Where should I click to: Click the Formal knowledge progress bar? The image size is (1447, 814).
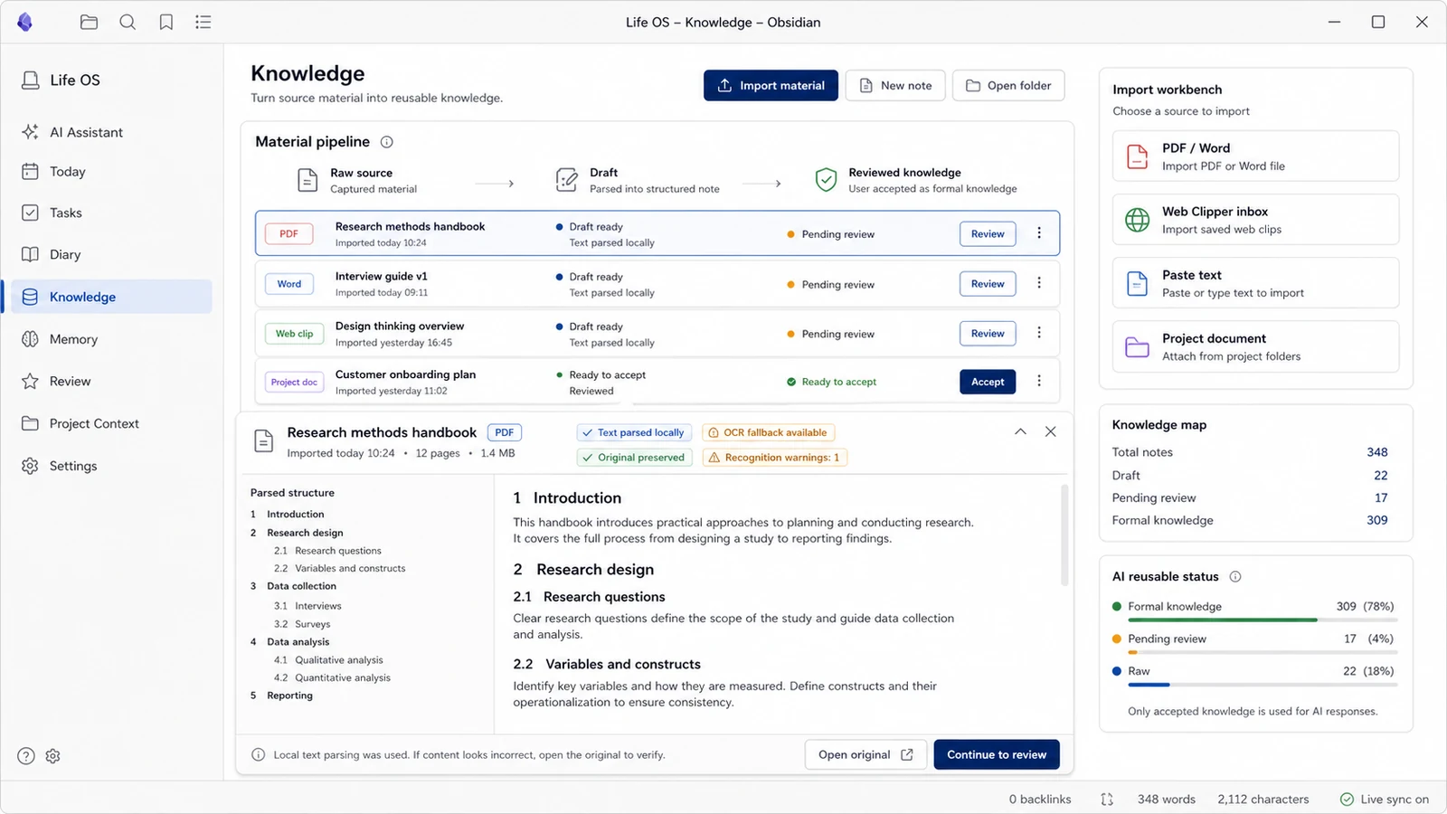pyautogui.click(x=1263, y=620)
